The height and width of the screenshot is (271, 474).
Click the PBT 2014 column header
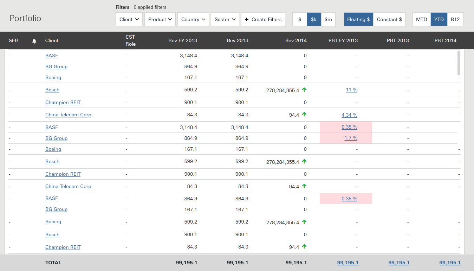pos(445,40)
